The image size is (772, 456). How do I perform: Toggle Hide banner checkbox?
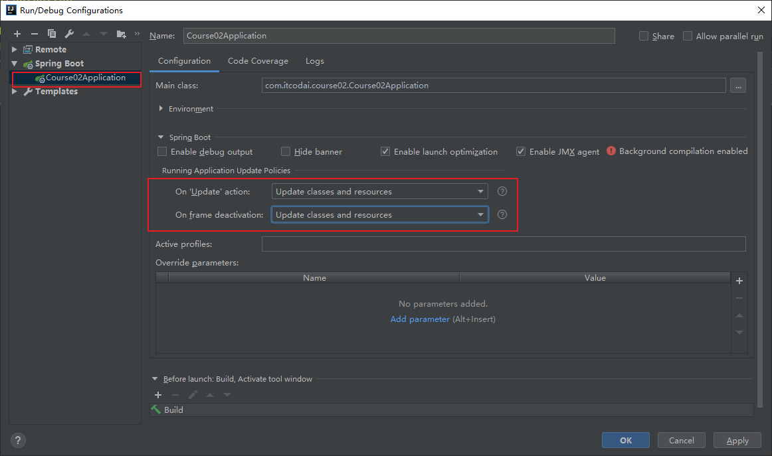(286, 151)
